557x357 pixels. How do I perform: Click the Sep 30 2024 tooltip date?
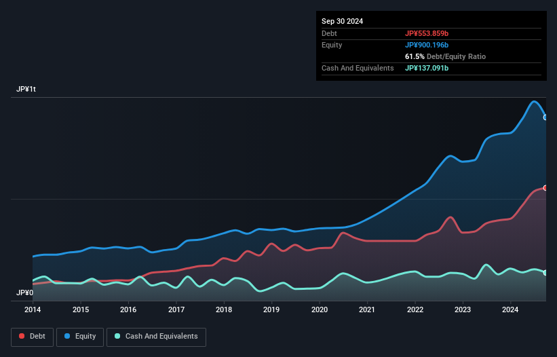tap(342, 21)
